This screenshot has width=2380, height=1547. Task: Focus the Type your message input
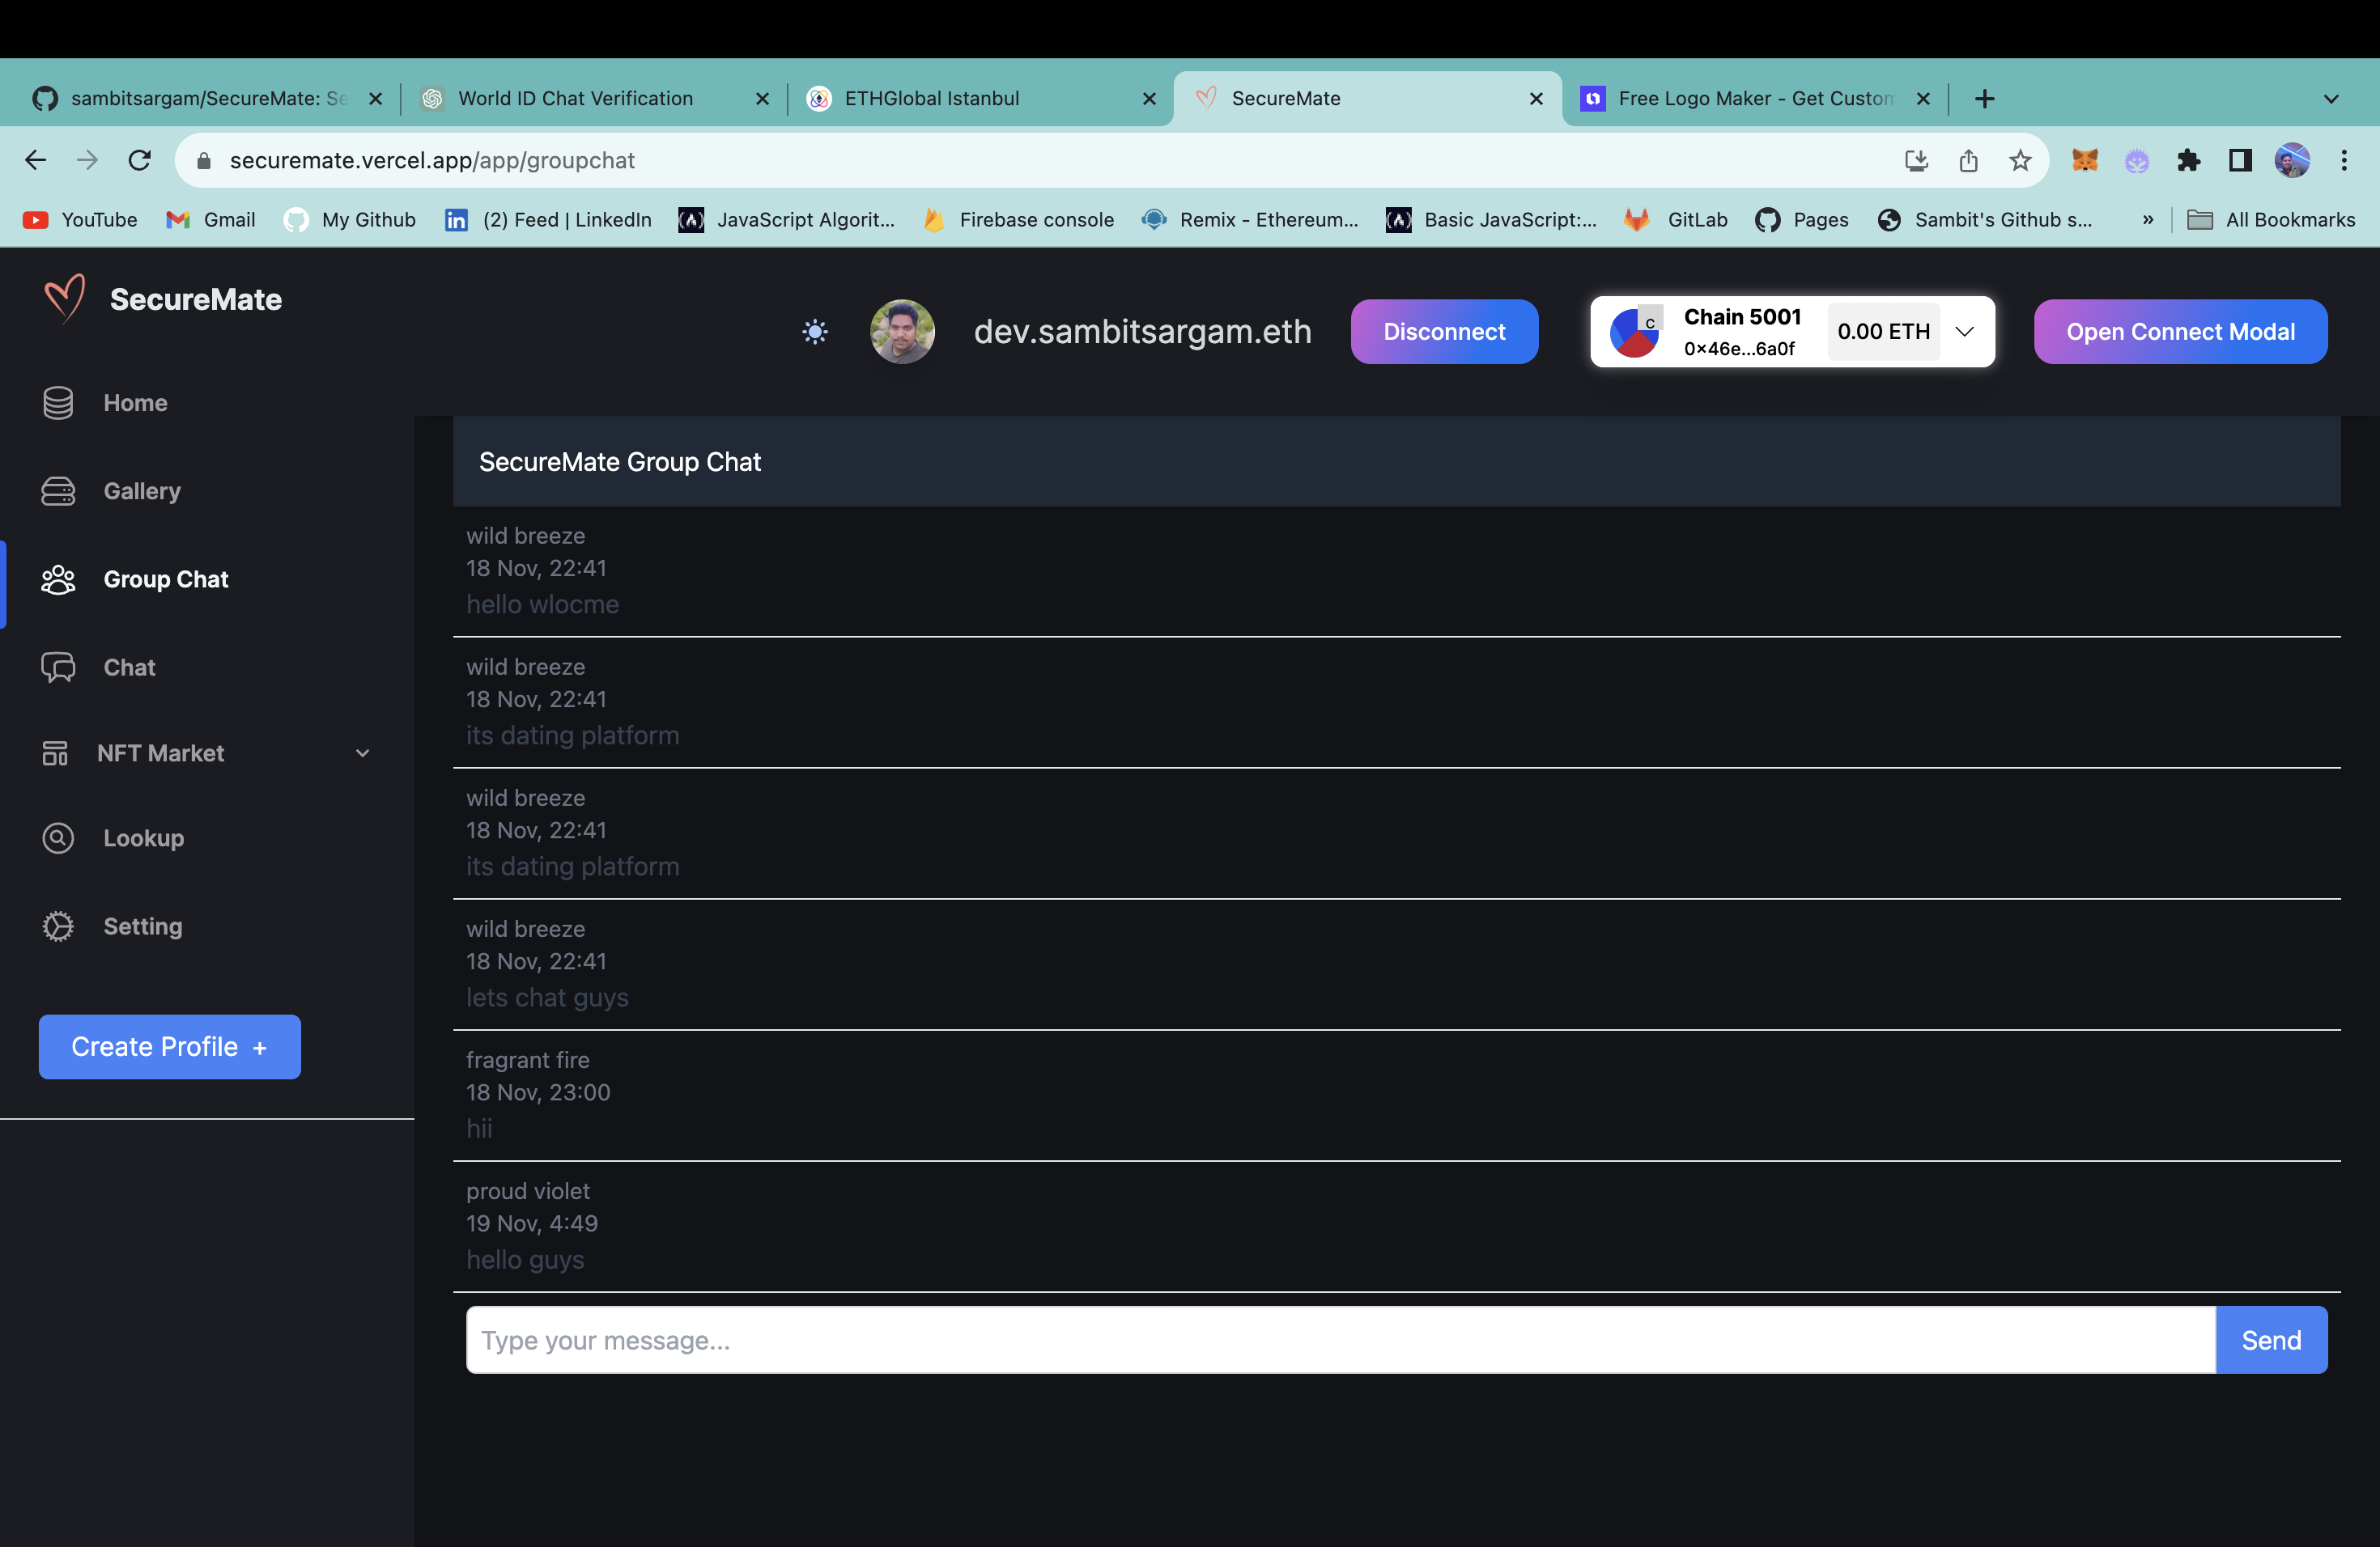tap(1340, 1340)
